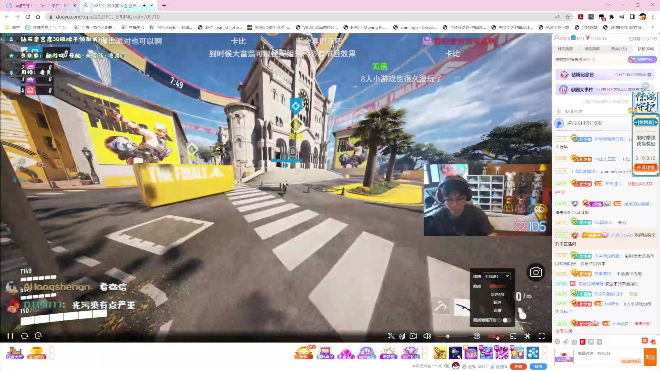660x371 pixels.
Task: Bookmark this page with star icon
Action: (568, 17)
